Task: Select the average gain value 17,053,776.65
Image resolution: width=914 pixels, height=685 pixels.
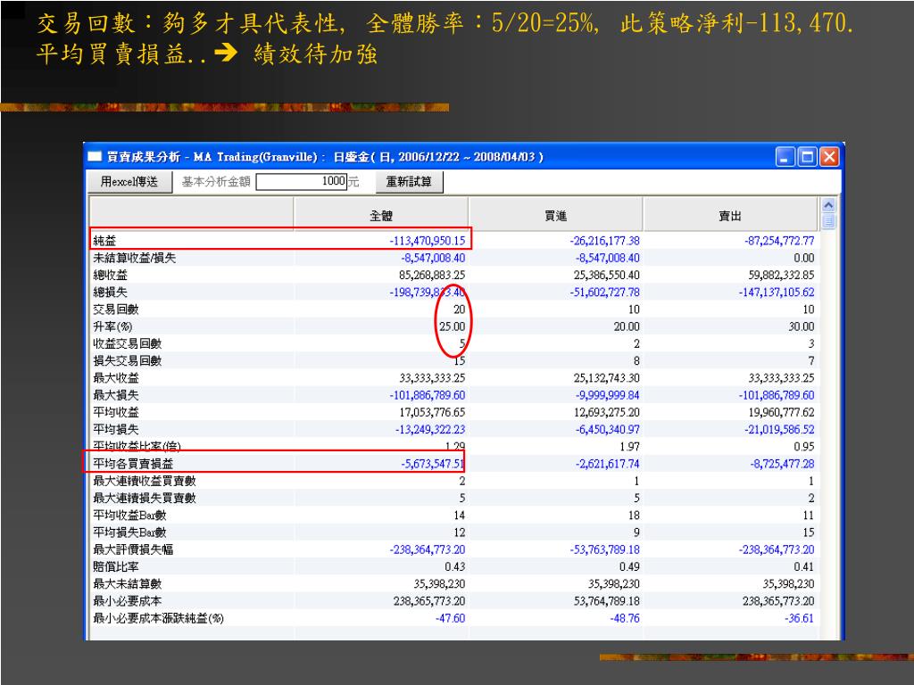Action: 432,412
